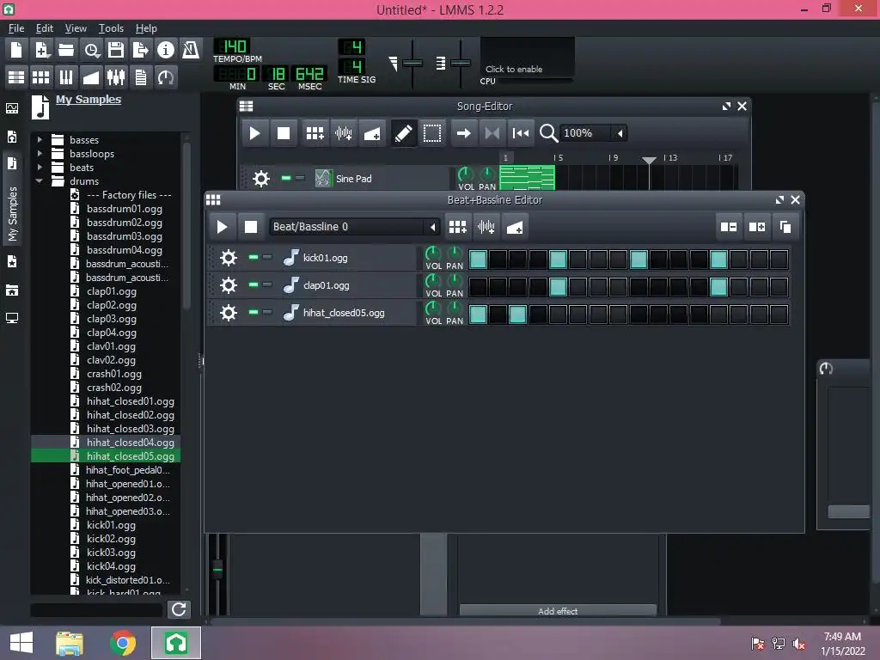Open My Computer sidebar tab

pos(12,318)
